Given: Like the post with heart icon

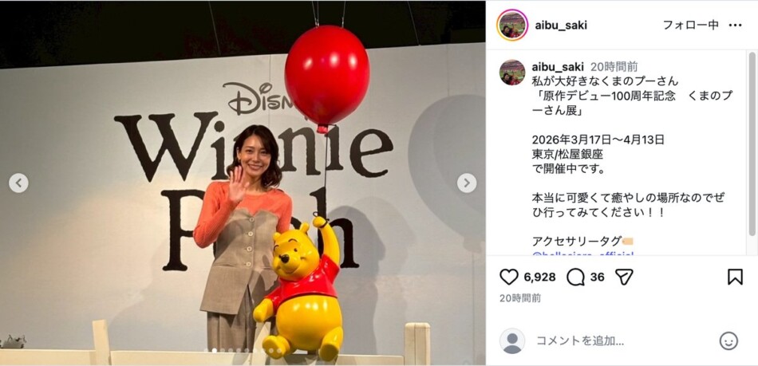Looking at the screenshot, I should [x=508, y=277].
